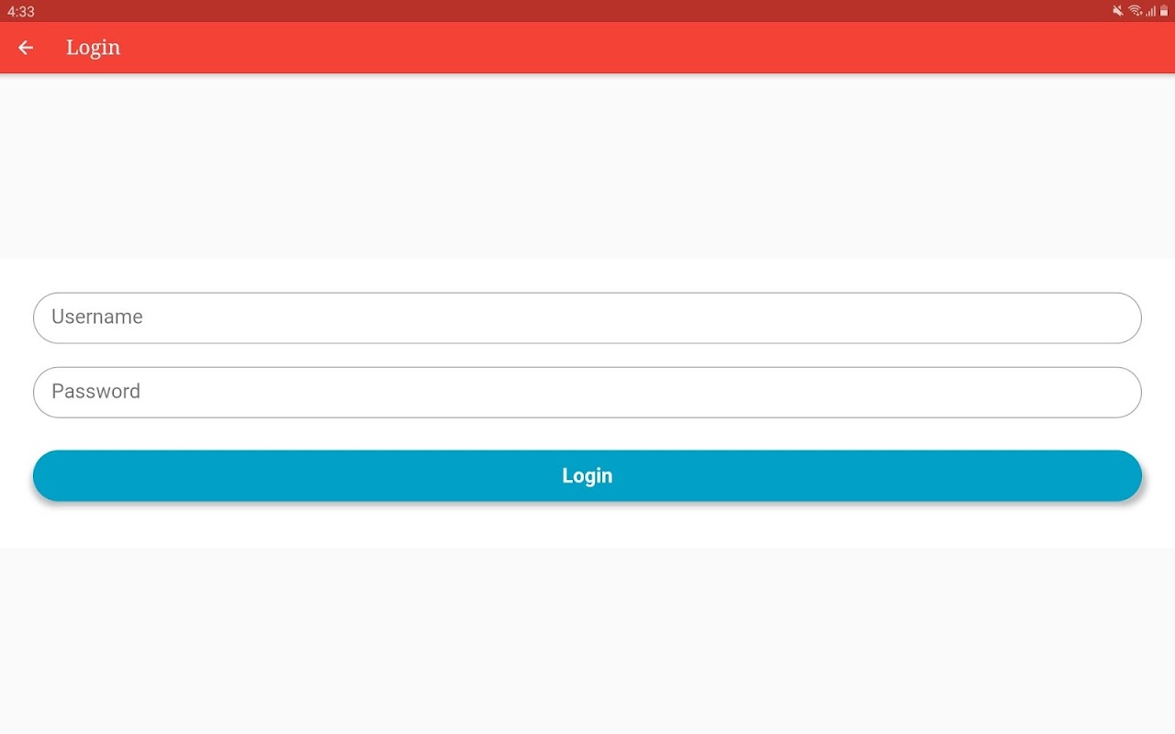Focus the Username input field

coord(587,318)
